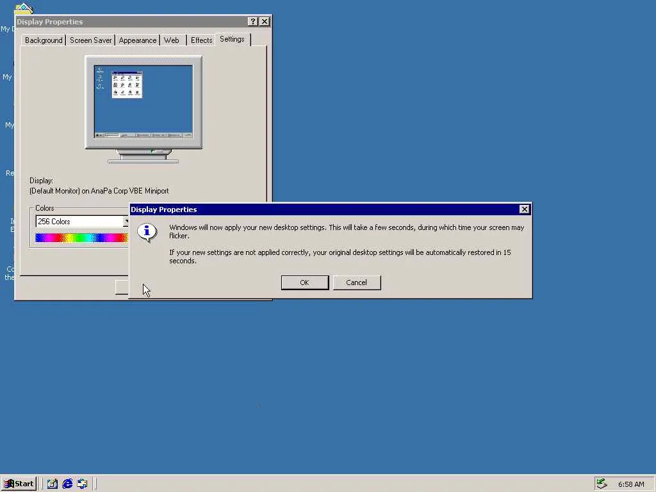This screenshot has height=492, width=656.
Task: Open the Start menu
Action: (19, 484)
